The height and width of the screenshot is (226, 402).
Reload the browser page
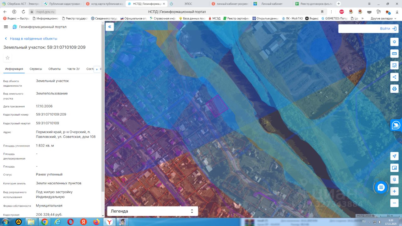tap(23, 12)
